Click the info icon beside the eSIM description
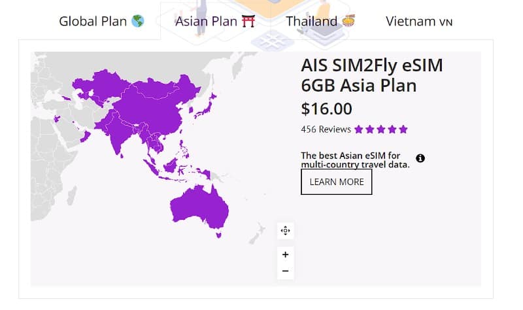Viewport: 523px width, 310px height. [x=420, y=158]
